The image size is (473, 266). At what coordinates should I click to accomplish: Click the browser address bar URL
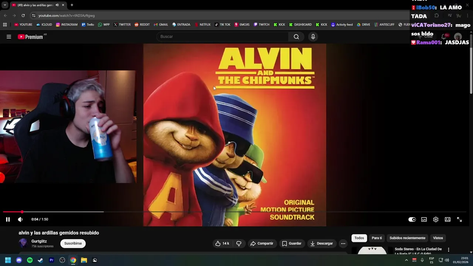click(x=67, y=16)
